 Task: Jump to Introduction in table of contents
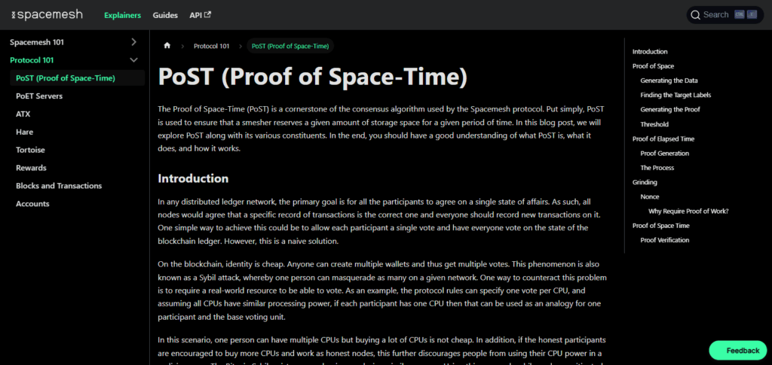coord(650,52)
